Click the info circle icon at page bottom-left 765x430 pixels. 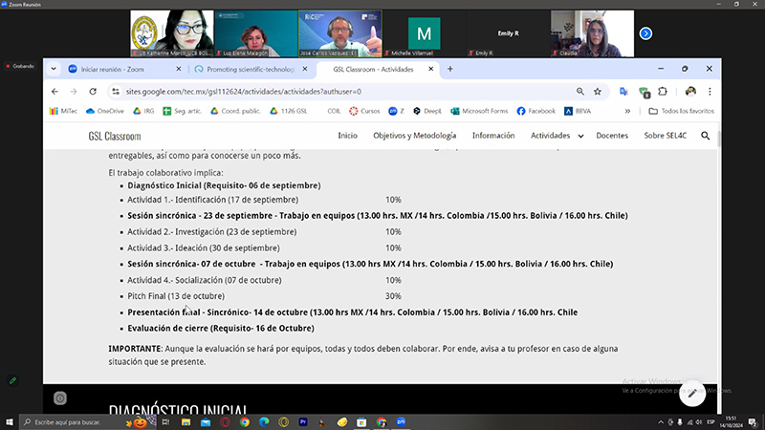coord(60,398)
